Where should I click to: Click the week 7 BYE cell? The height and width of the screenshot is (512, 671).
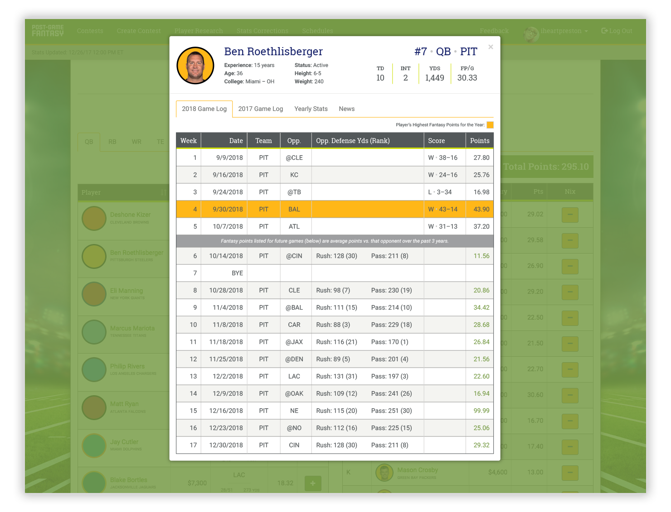tap(224, 273)
